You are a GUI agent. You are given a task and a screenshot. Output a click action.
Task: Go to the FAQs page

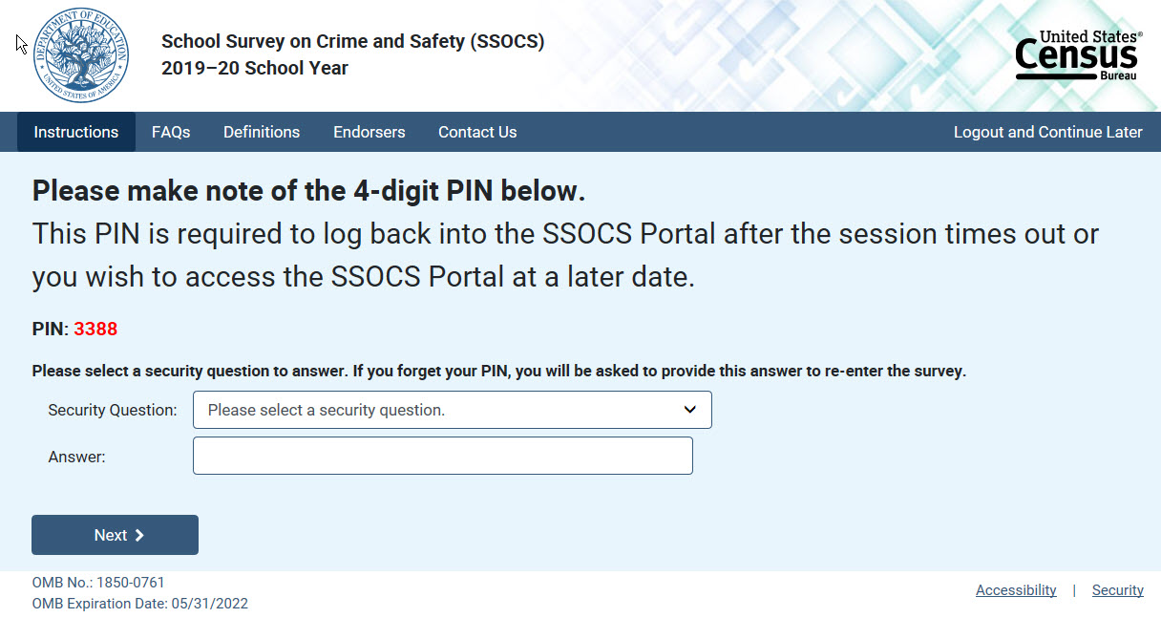171,133
